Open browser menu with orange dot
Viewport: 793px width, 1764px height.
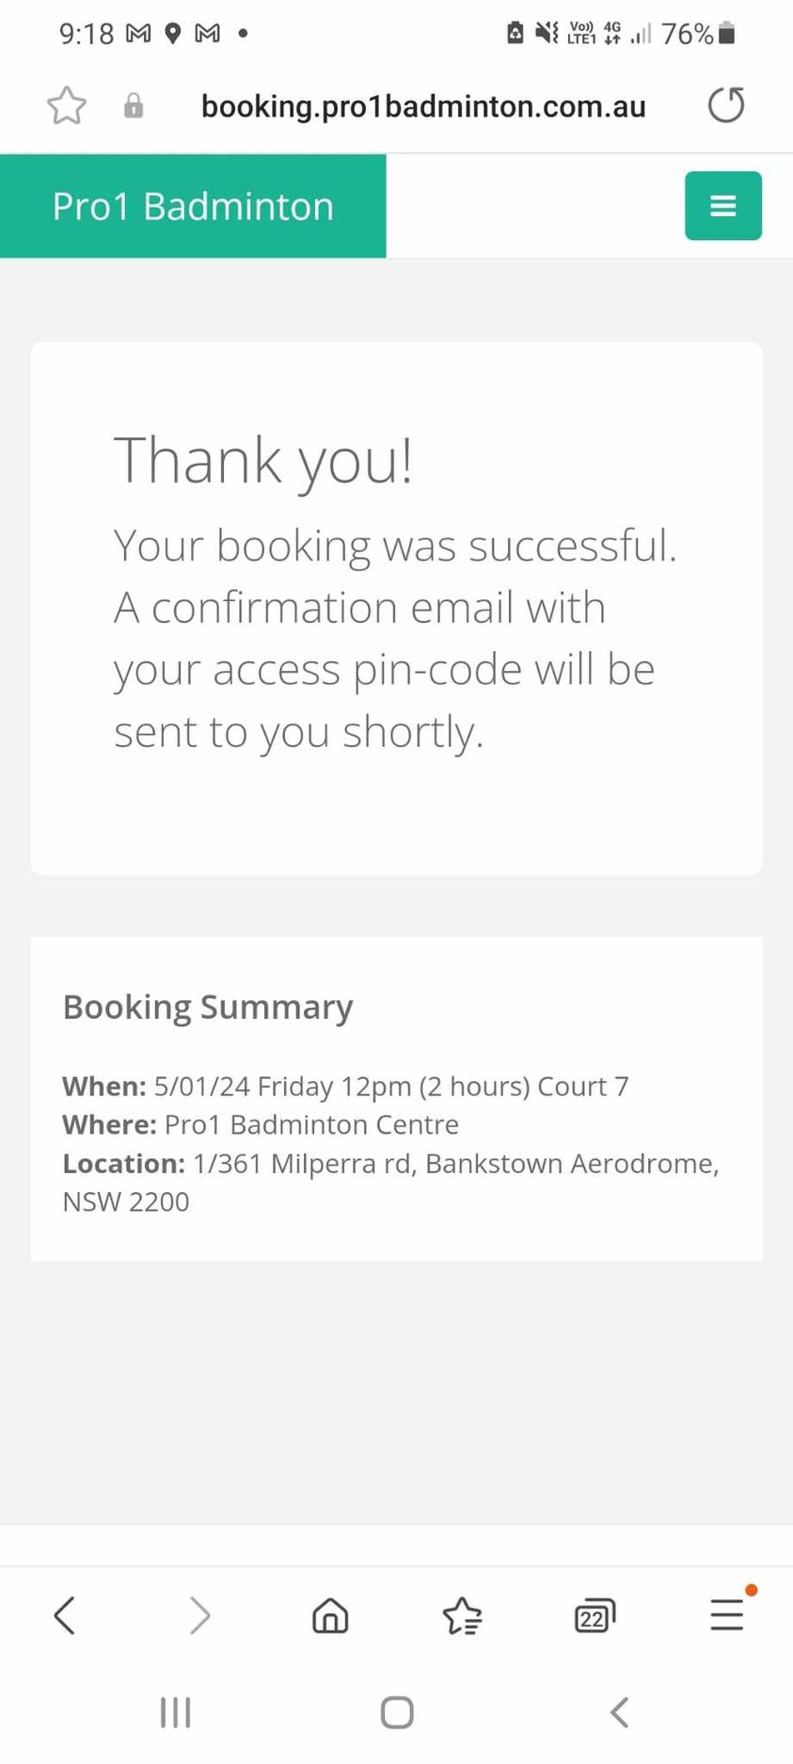point(727,1613)
